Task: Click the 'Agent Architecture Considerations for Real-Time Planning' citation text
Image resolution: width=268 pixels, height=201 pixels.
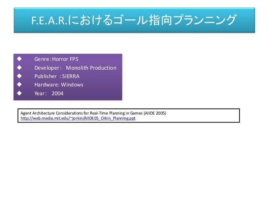Action: (x=93, y=113)
